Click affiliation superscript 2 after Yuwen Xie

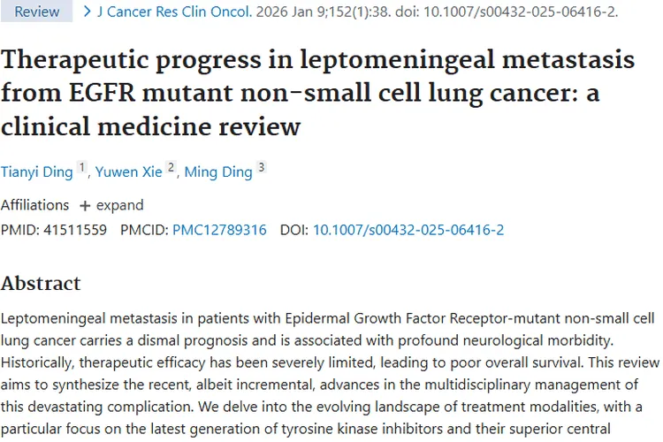pos(171,168)
